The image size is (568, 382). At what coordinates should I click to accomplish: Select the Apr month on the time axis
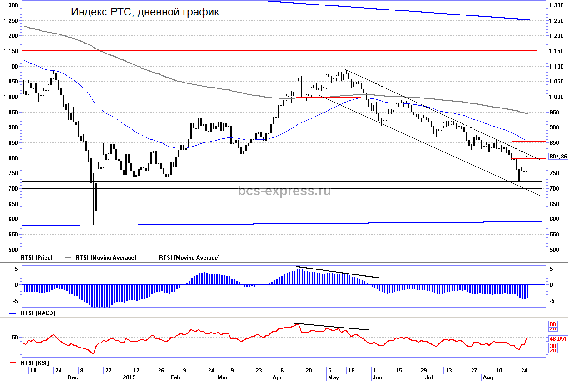pyautogui.click(x=276, y=377)
